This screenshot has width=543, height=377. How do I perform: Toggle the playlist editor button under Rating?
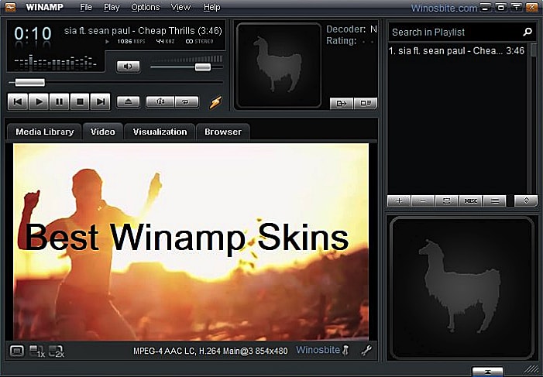366,103
